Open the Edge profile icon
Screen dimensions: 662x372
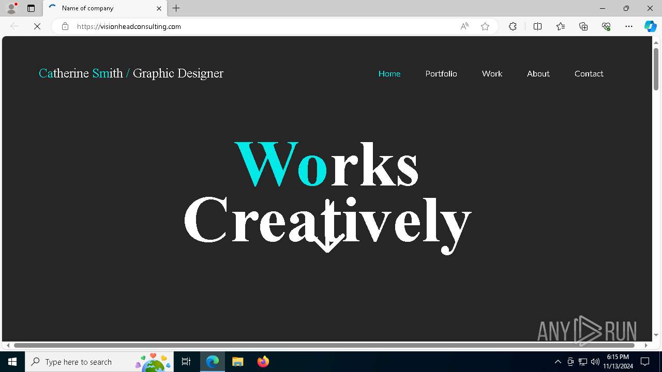click(x=11, y=8)
